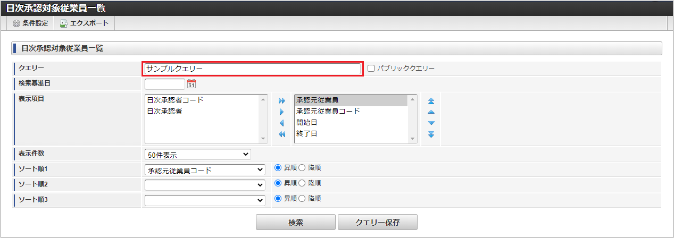The height and width of the screenshot is (238, 674).
Task: Move selected item left with single arrow
Action: [282, 123]
